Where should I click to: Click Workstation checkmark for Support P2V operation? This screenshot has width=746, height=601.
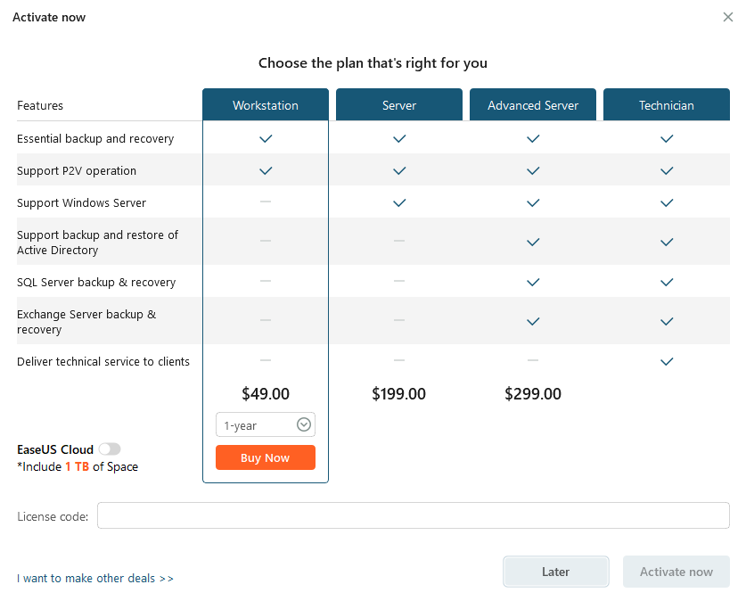pos(266,170)
